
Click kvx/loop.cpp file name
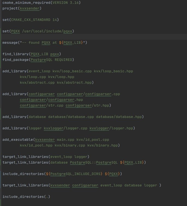(33, 77)
